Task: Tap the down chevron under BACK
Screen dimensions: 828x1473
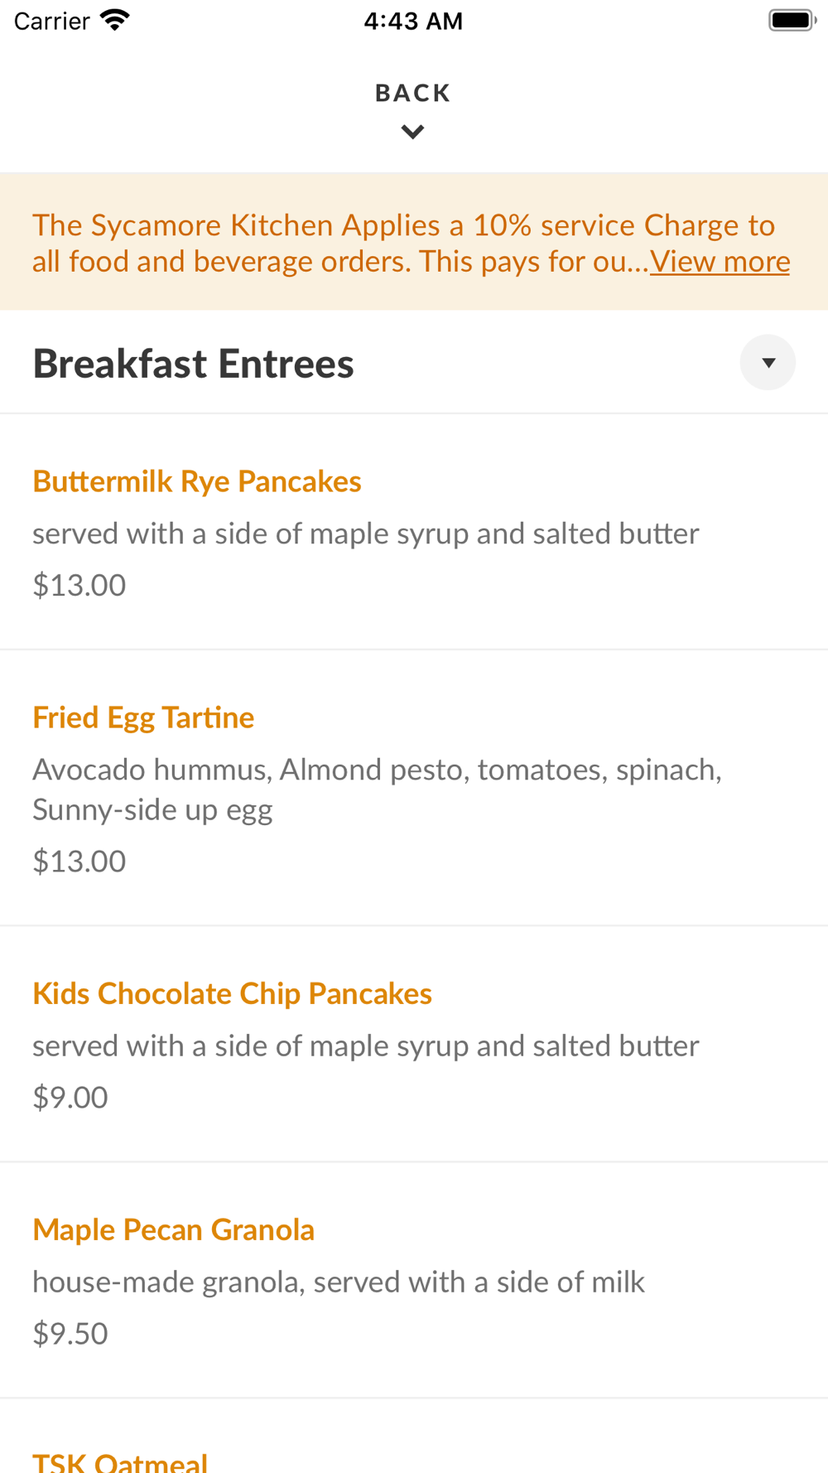Action: tap(412, 132)
